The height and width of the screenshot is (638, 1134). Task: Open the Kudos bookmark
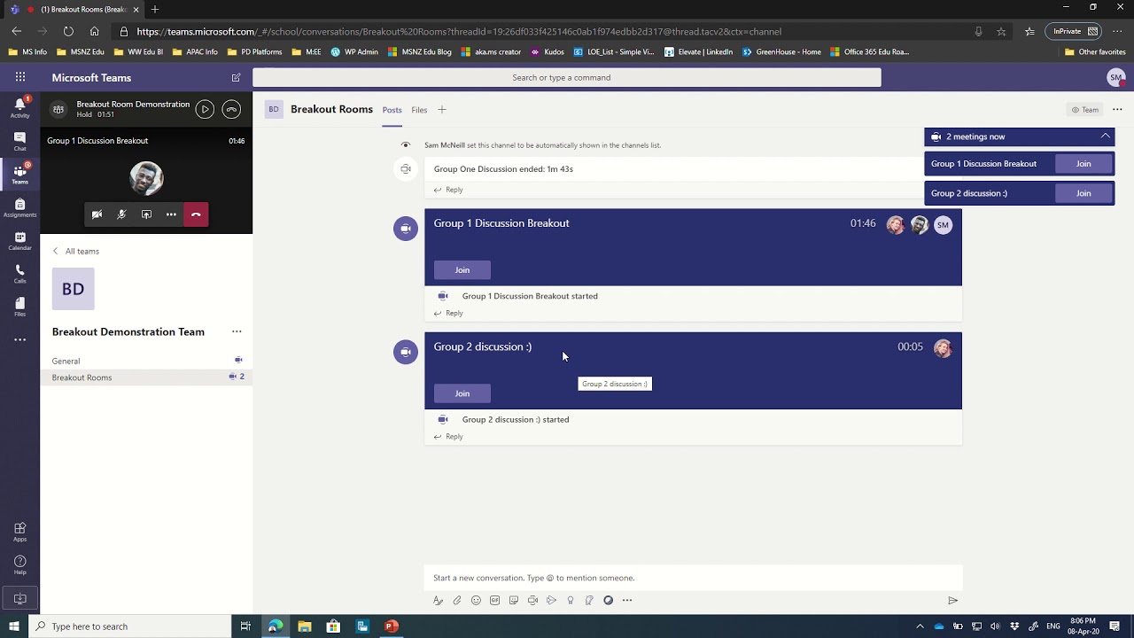(x=548, y=51)
